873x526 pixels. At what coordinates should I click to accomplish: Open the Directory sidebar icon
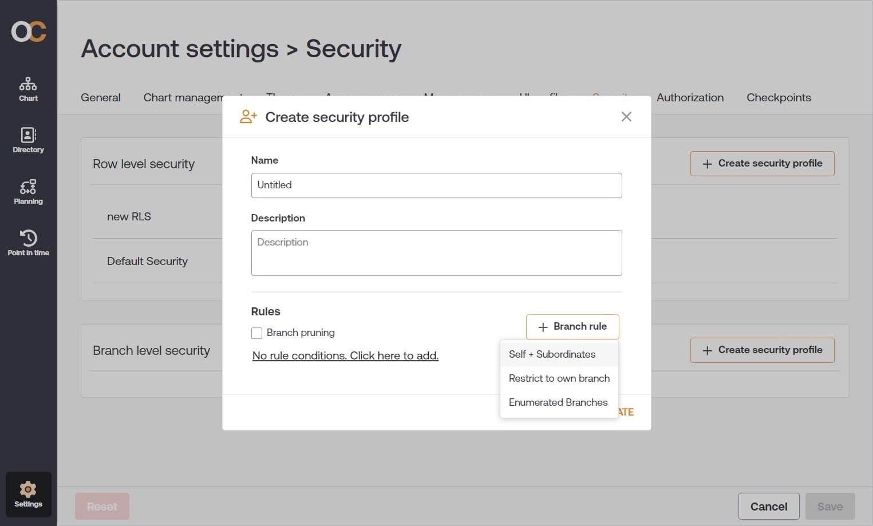pos(28,140)
